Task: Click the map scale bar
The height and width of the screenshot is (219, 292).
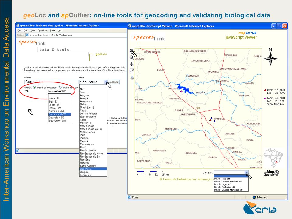Action: coord(150,171)
